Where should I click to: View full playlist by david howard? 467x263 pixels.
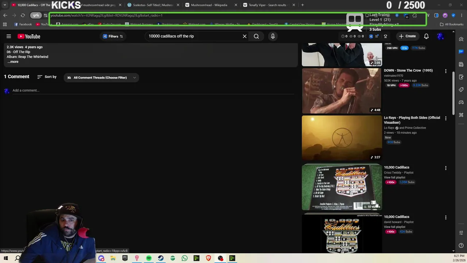point(394,227)
